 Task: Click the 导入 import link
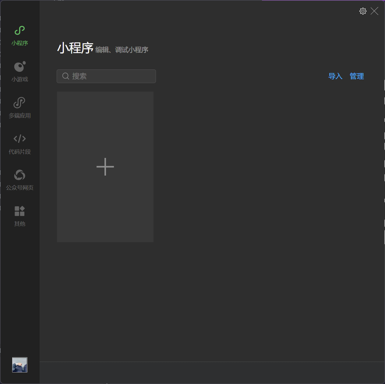coord(335,76)
